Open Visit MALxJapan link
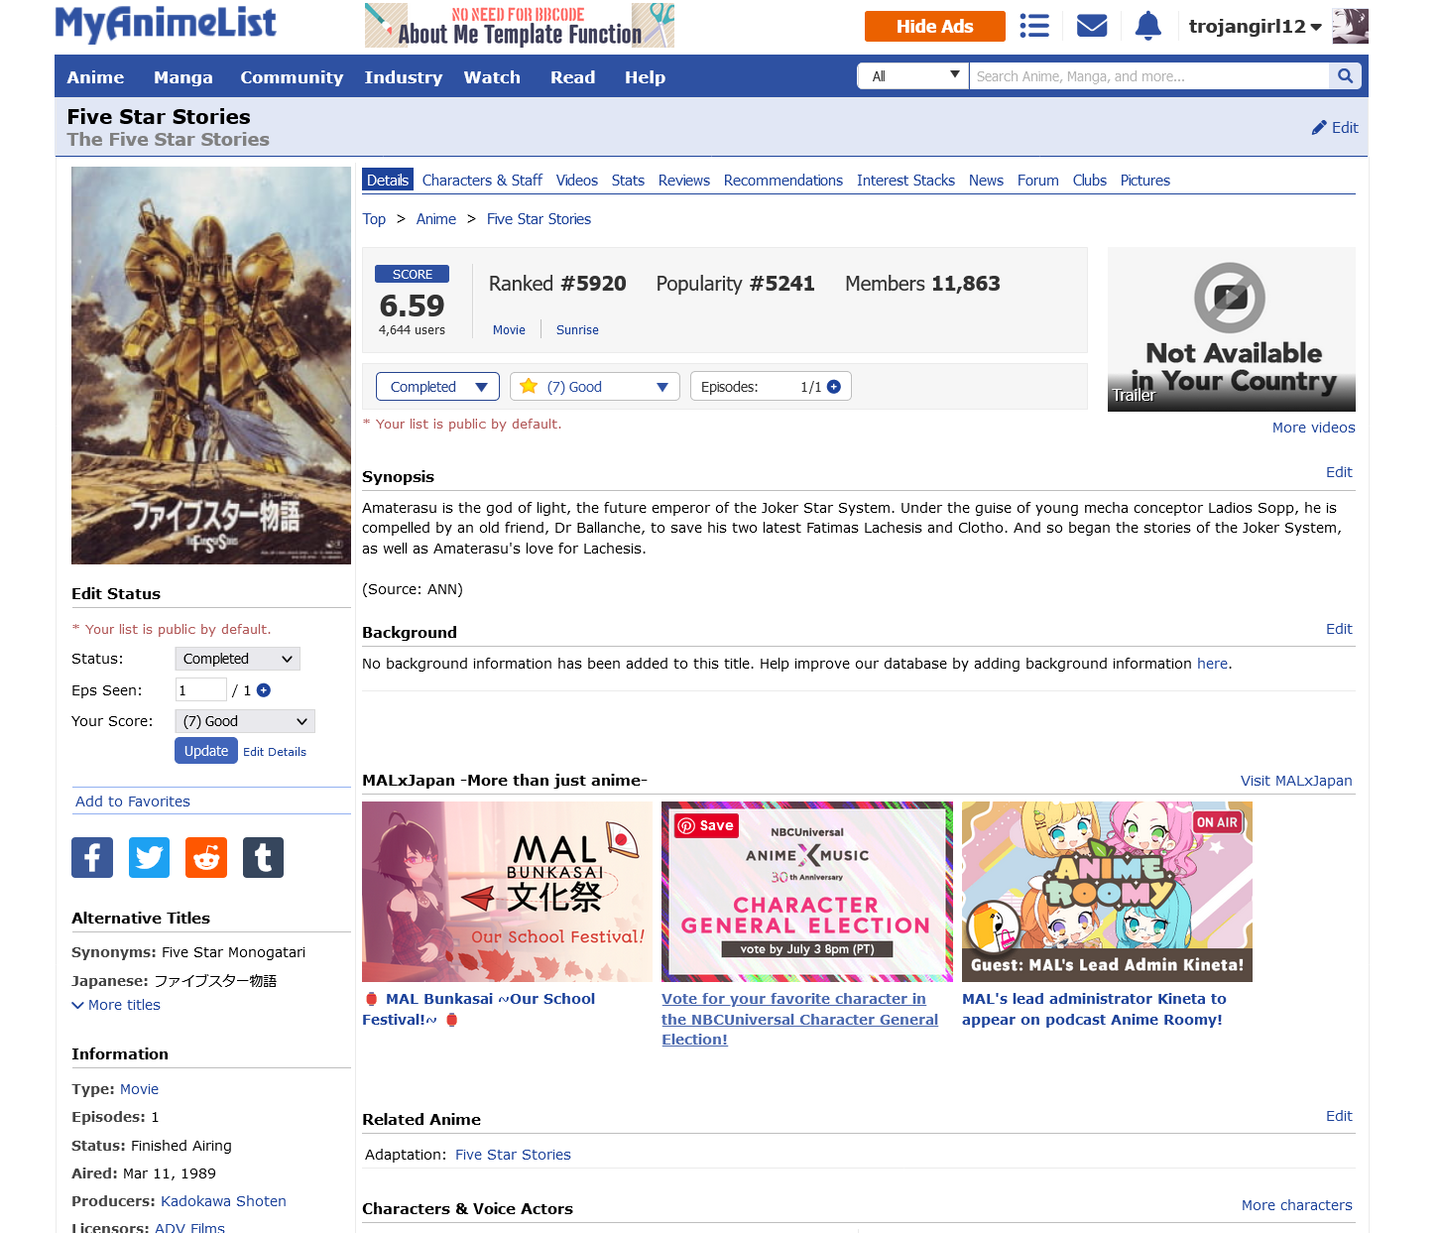The image size is (1441, 1233). pos(1296,781)
